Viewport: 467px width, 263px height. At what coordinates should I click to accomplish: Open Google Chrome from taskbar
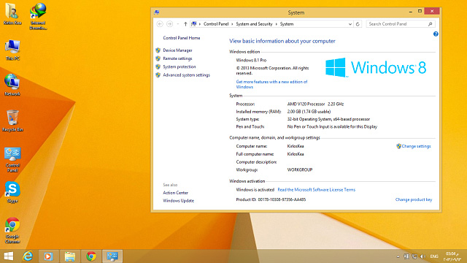91,256
